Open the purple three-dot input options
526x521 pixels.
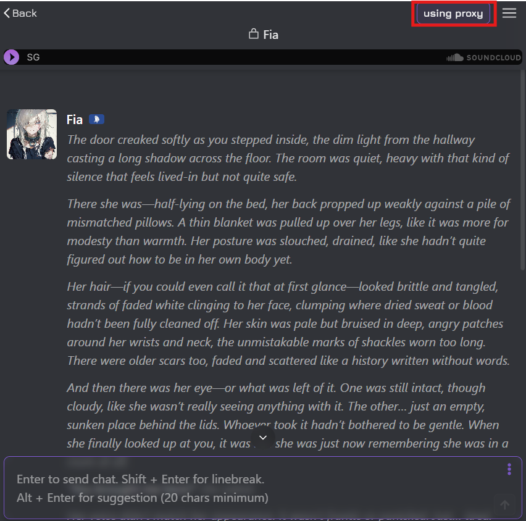click(509, 469)
